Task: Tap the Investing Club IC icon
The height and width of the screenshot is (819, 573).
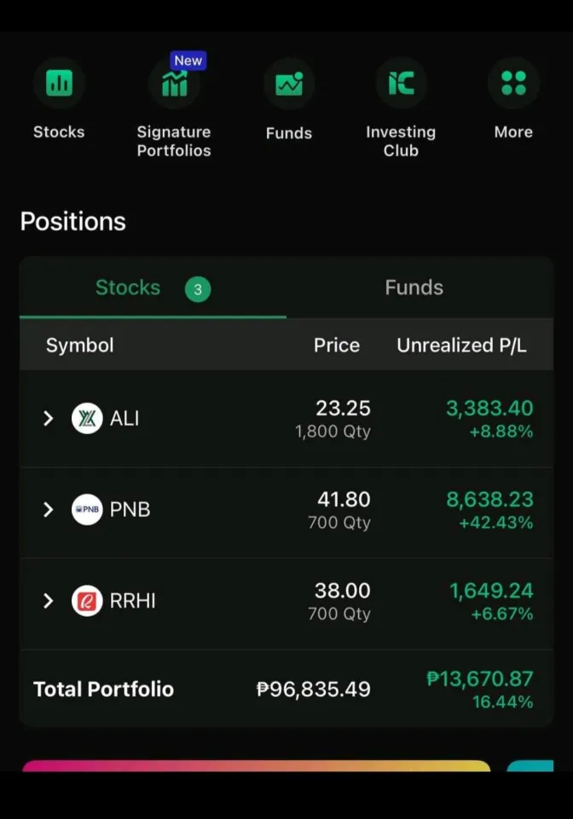Action: click(x=401, y=84)
